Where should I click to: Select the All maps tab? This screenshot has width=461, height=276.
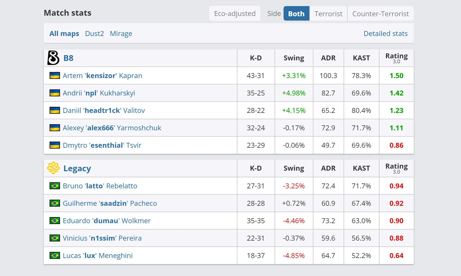[x=64, y=34]
